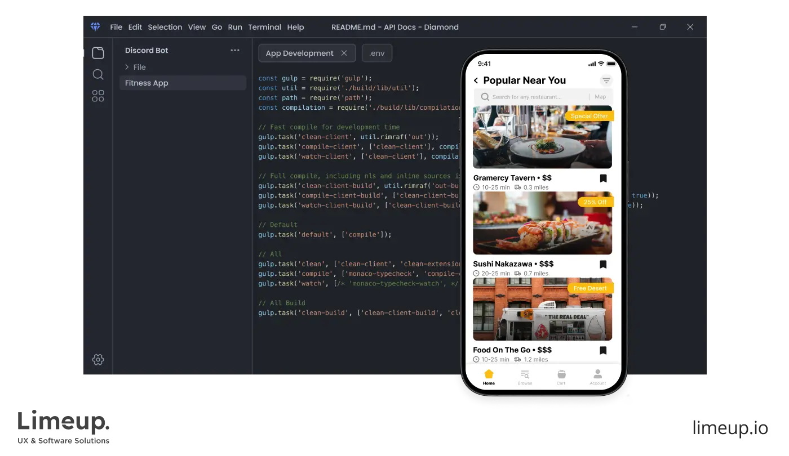Click the Diamond app logo in title bar
Screen dimensions: 789x456
[95, 26]
